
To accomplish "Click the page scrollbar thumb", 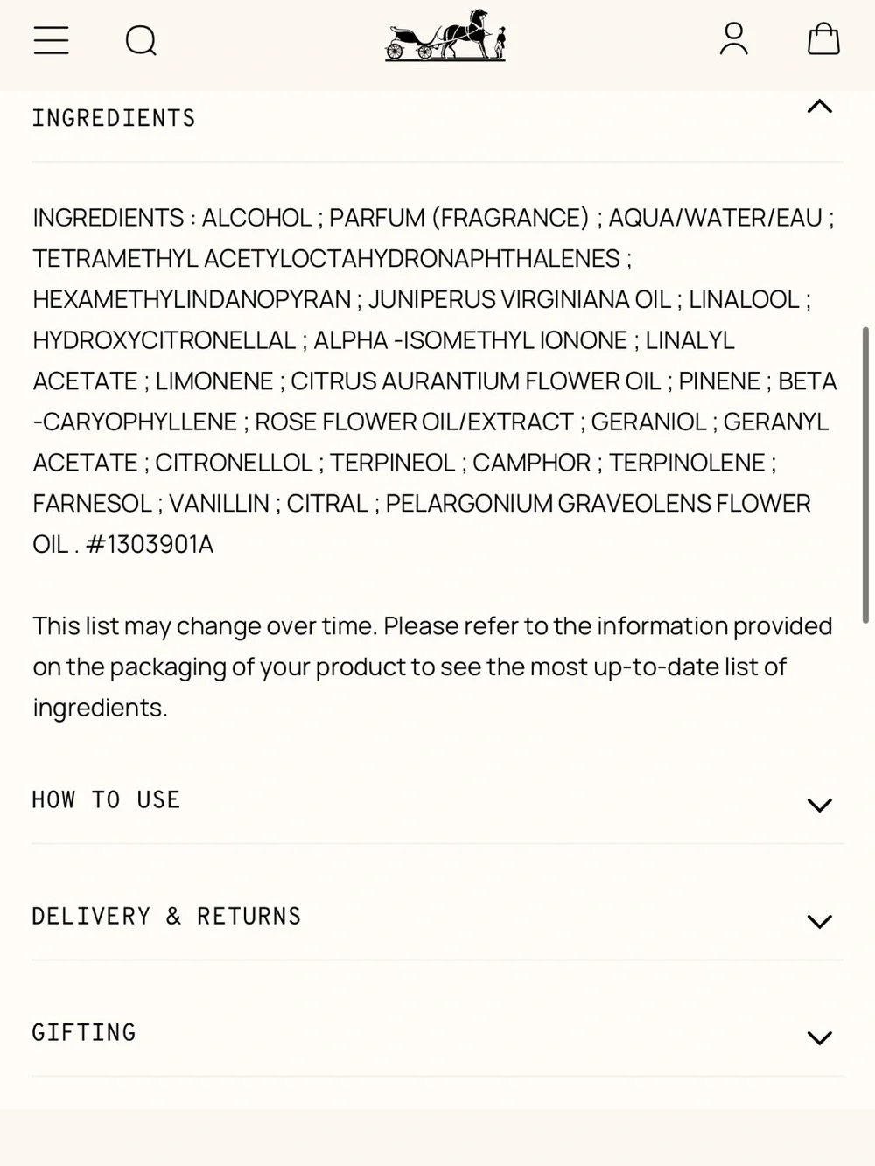I will tap(866, 475).
